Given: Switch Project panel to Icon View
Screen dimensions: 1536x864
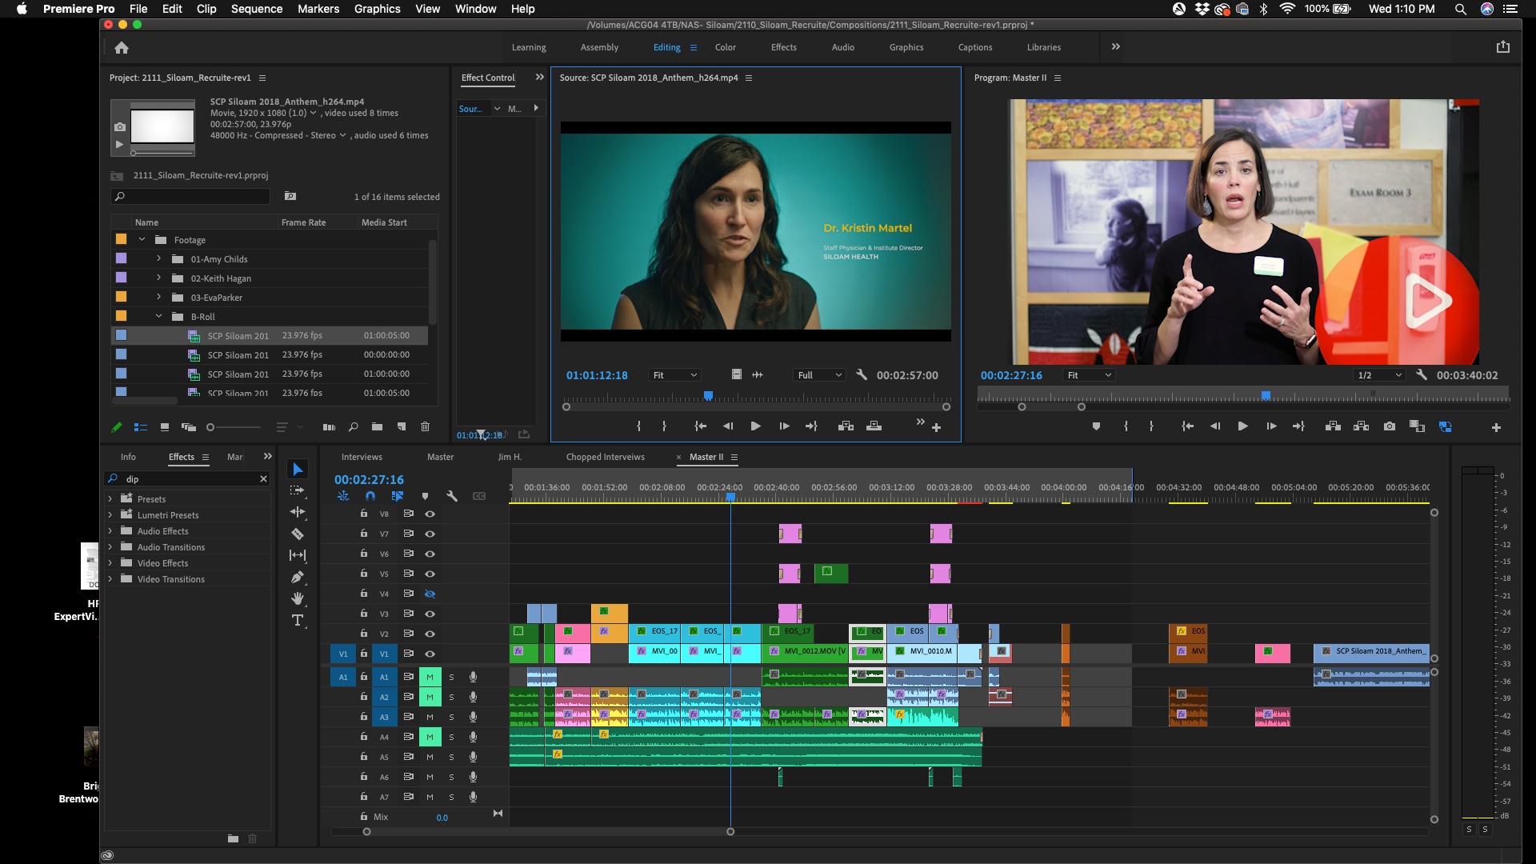Looking at the screenshot, I should 164,427.
